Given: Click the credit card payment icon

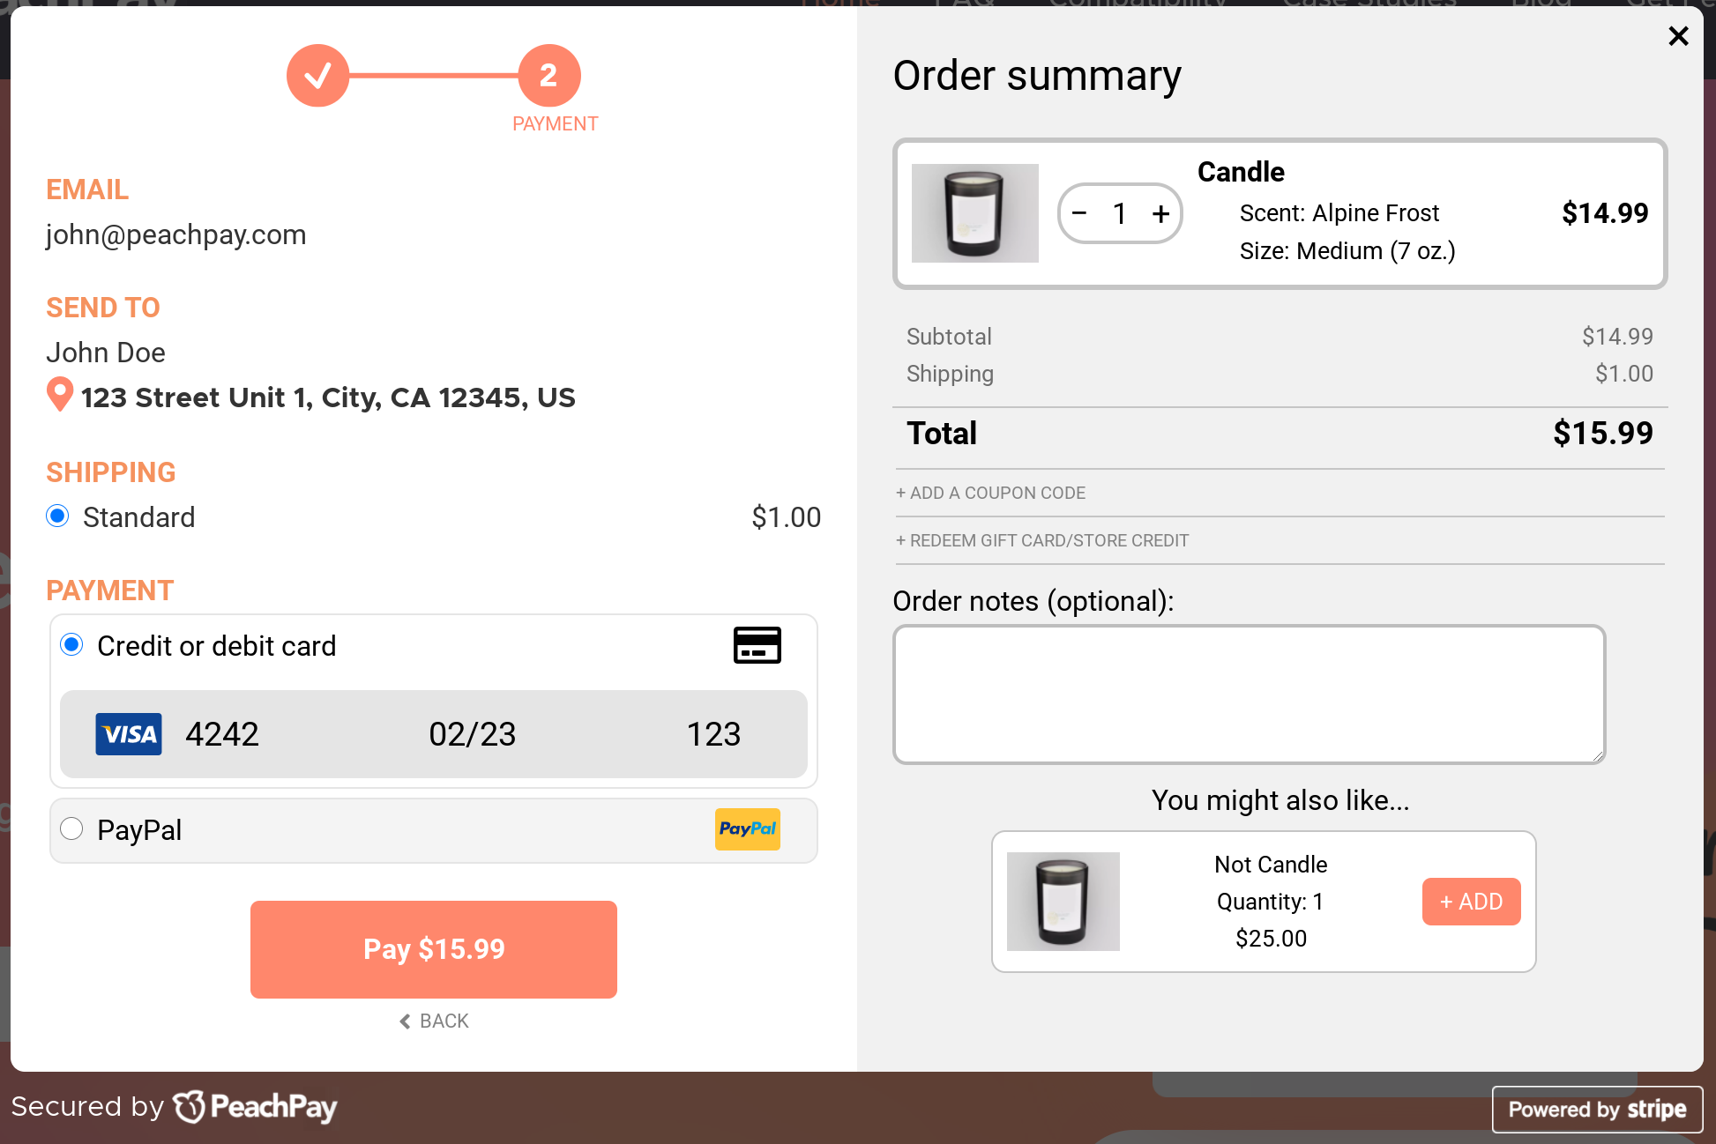Looking at the screenshot, I should pyautogui.click(x=756, y=643).
